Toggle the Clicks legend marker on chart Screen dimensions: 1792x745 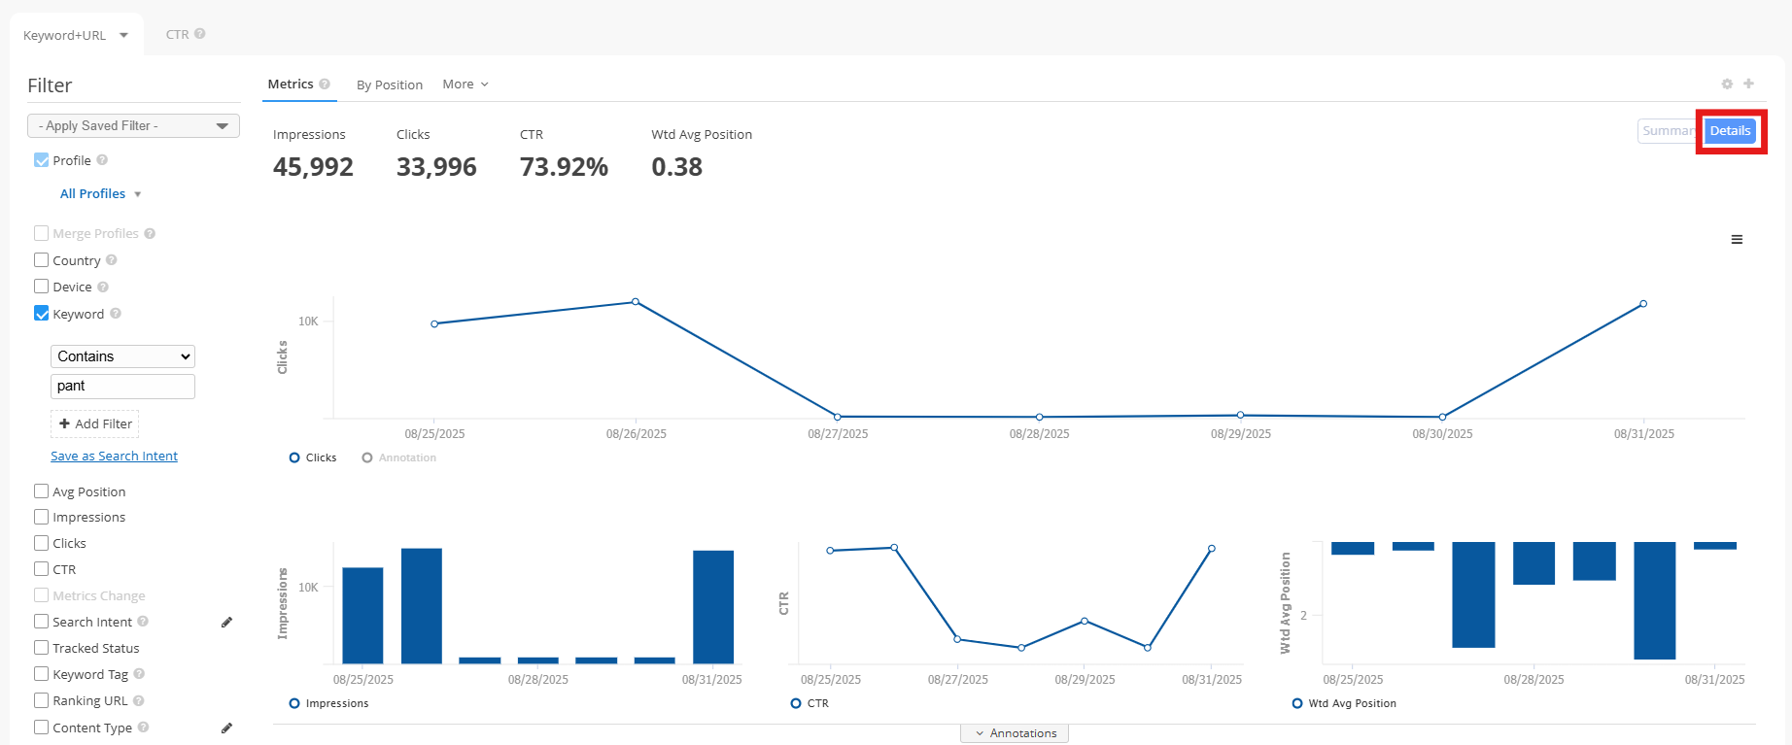(x=294, y=458)
